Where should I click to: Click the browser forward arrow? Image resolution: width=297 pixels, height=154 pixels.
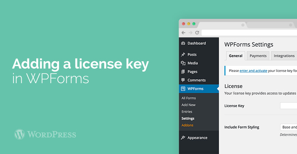191,33
